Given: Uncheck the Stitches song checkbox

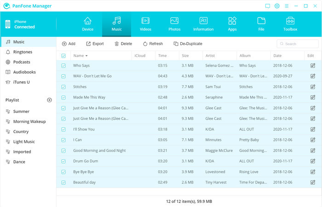Looking at the screenshot, I should 63,87.
